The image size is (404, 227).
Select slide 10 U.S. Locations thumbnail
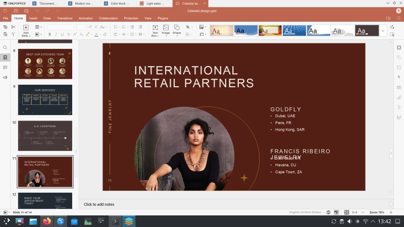45,136
